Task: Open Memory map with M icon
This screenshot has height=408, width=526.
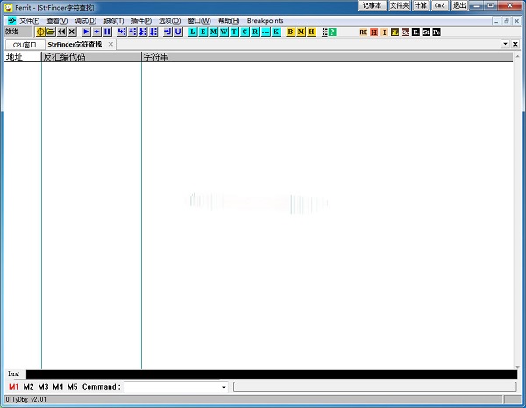Action: point(214,32)
